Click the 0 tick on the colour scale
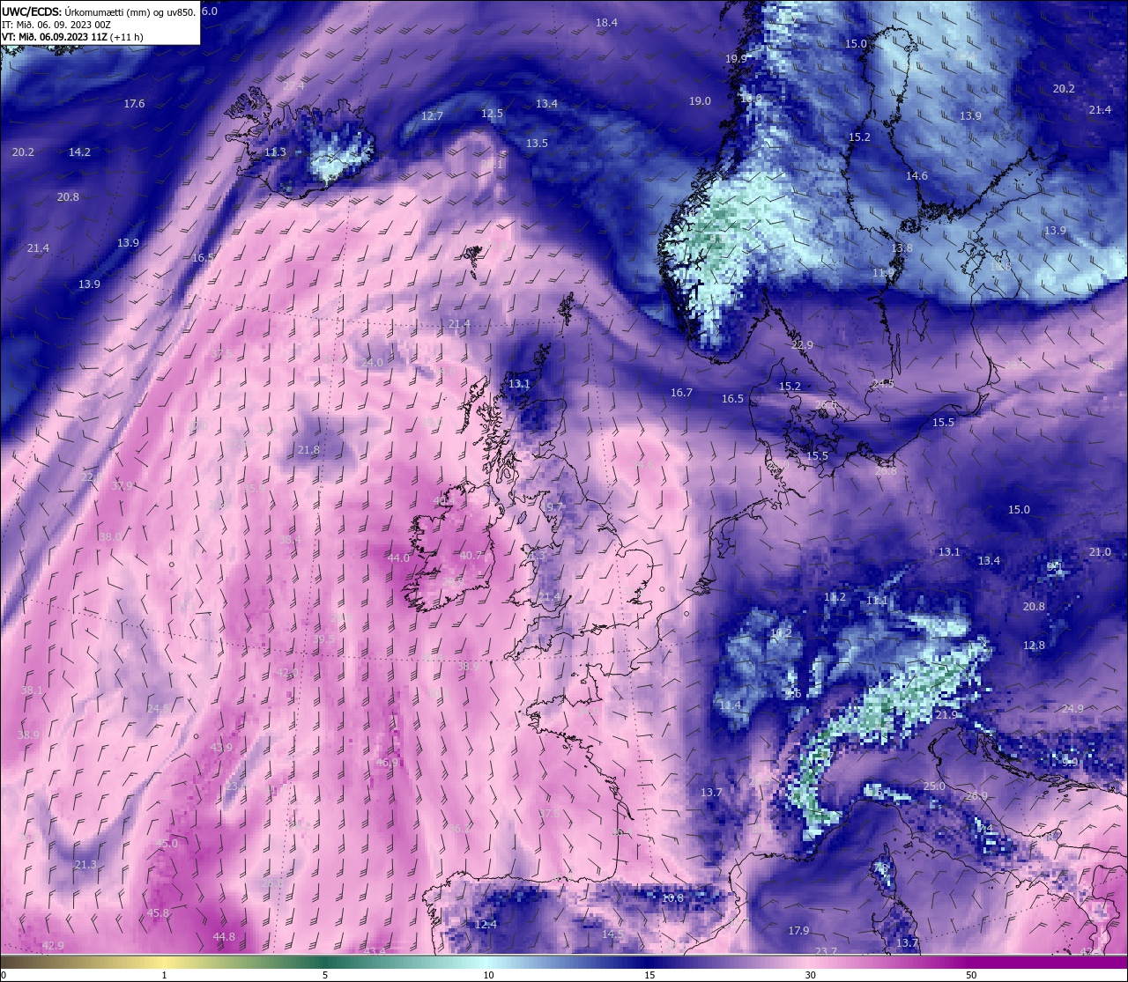The height and width of the screenshot is (982, 1128). point(4,975)
